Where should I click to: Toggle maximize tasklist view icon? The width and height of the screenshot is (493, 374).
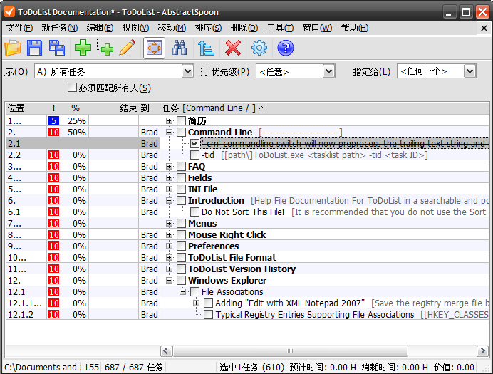[x=154, y=48]
